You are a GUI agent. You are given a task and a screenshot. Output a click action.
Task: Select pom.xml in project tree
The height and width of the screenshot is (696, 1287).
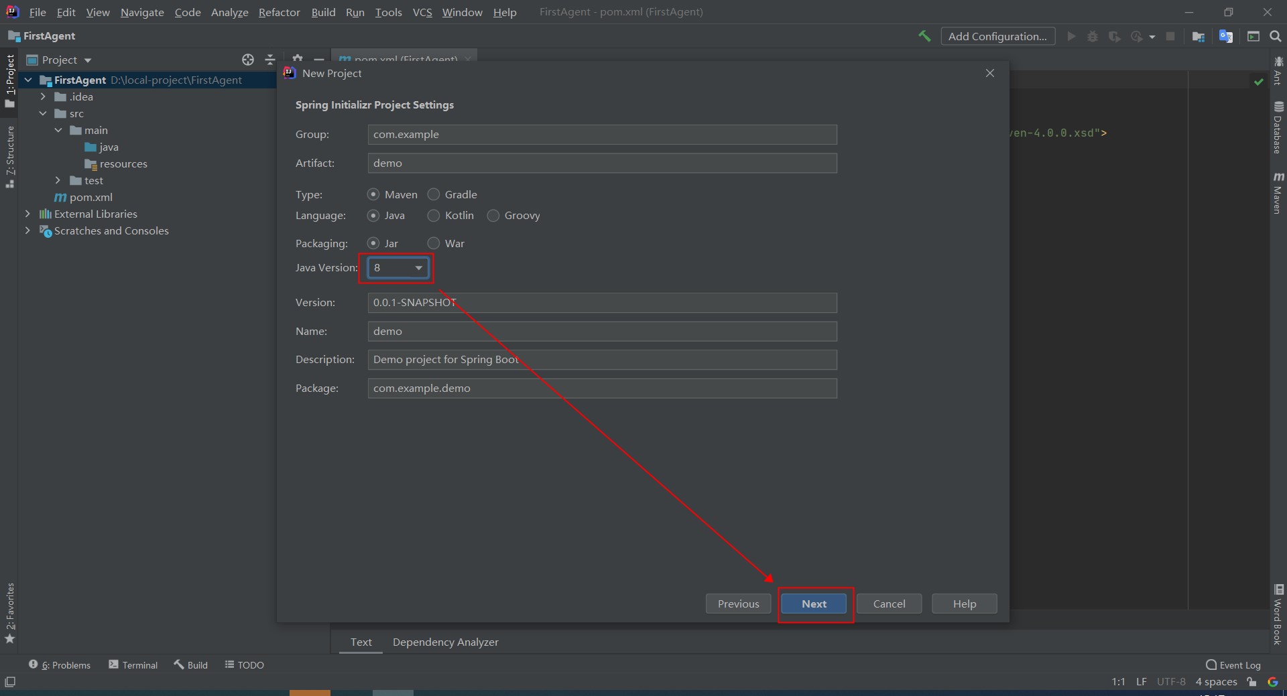click(84, 197)
